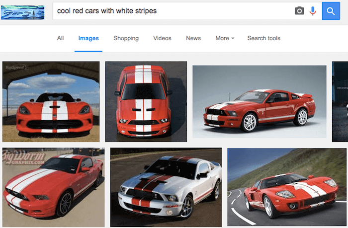This screenshot has height=228, width=348.
Task: Click the blue magnifier search button
Action: [x=331, y=11]
